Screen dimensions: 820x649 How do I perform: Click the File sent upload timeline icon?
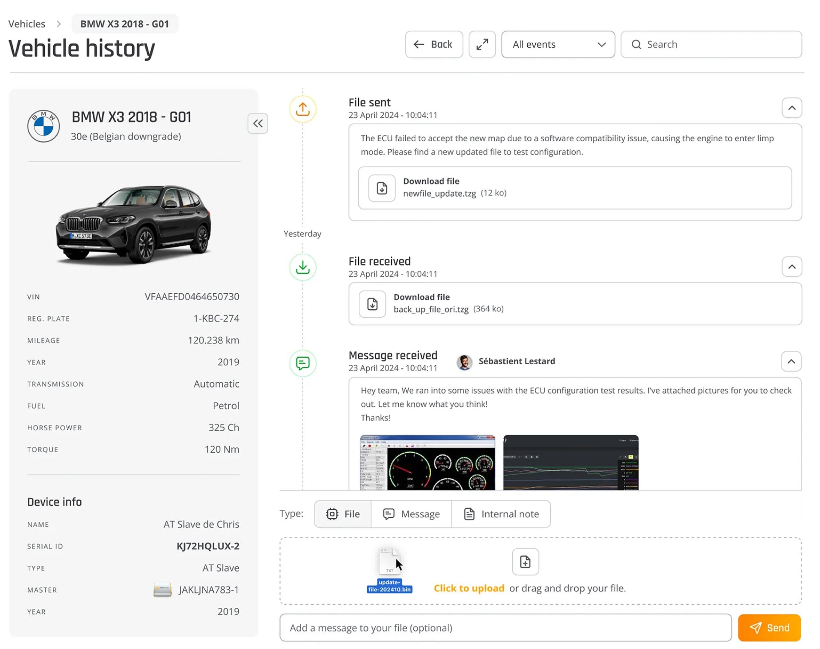point(302,109)
